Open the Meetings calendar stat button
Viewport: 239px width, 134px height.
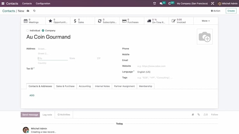(33, 21)
